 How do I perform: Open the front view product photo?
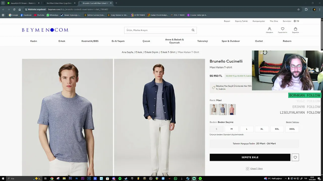(67, 117)
